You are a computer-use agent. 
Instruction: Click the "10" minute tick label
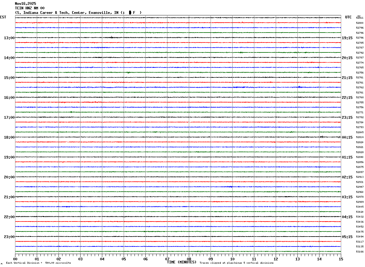pos(232,259)
